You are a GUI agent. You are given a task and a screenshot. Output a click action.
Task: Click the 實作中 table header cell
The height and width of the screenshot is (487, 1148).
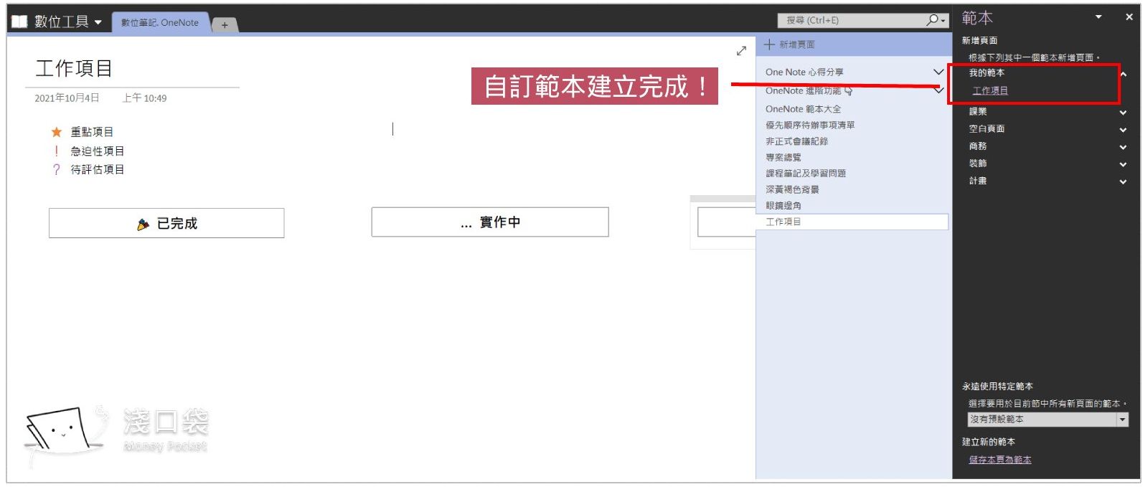(490, 222)
